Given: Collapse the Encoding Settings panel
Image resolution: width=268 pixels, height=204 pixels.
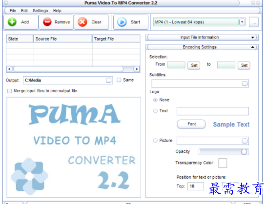Looking at the screenshot, I should pos(202,47).
